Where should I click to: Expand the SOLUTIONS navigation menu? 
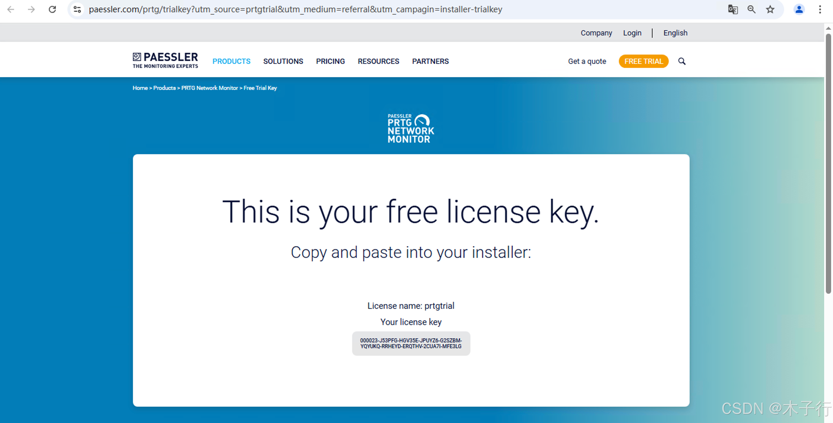point(283,61)
